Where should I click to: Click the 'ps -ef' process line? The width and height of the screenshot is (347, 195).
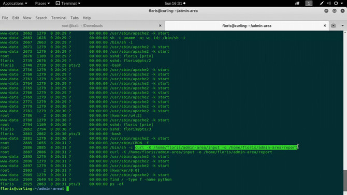coord(117,184)
